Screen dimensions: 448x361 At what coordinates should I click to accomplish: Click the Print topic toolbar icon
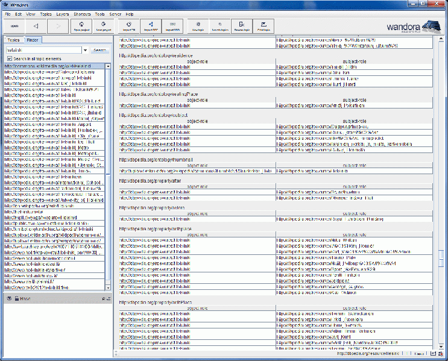[x=263, y=25]
